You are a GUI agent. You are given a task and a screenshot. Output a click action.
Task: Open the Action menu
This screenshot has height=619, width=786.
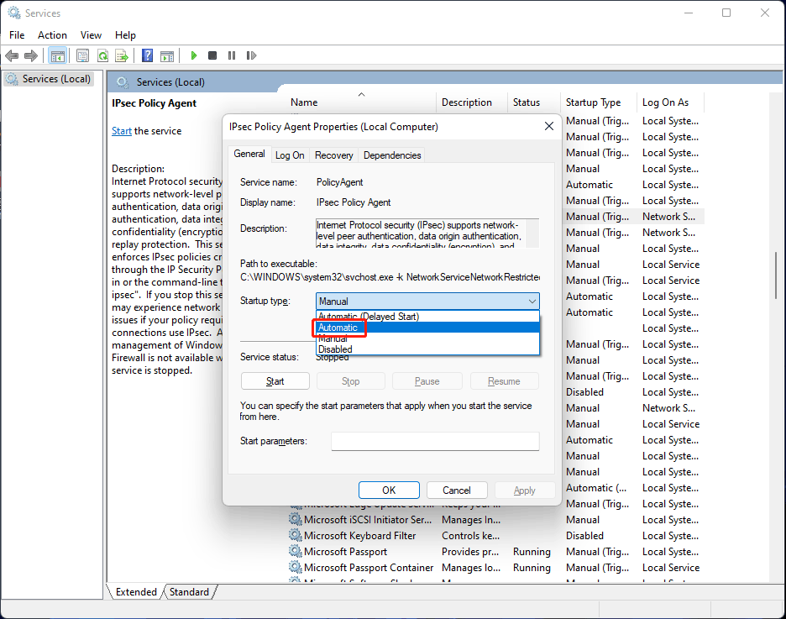(x=52, y=35)
